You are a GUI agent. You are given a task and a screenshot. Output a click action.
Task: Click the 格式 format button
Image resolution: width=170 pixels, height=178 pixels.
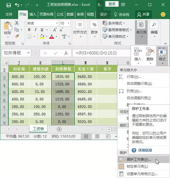click(x=162, y=55)
